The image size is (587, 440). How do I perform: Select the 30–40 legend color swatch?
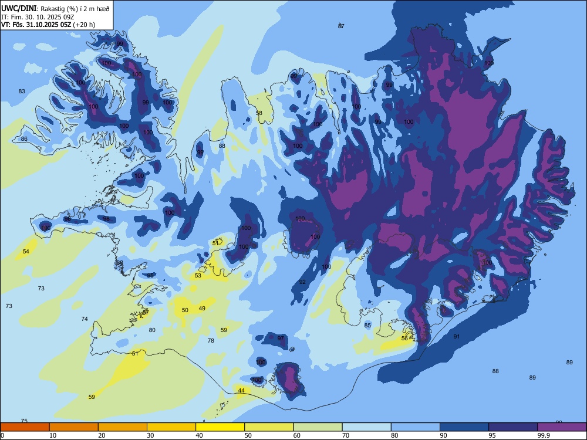tap(171, 427)
